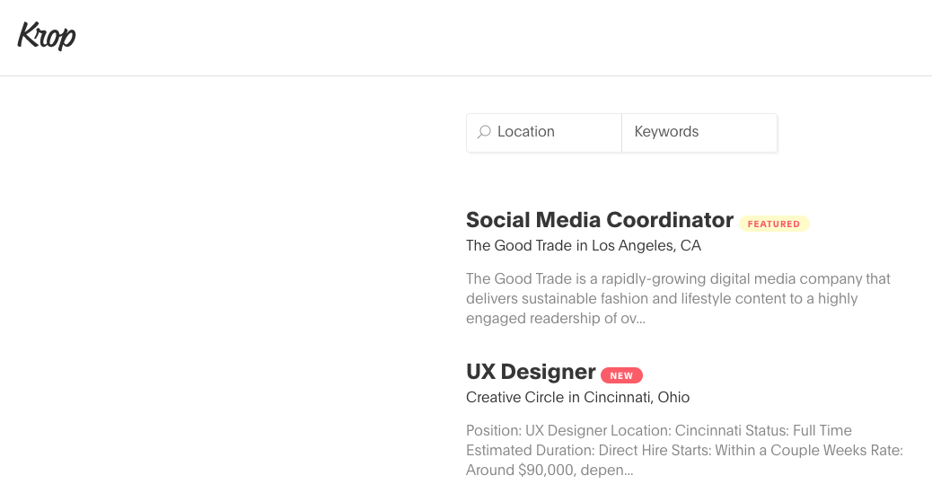Focus the Keywords search field
Viewport: 932px width, 484px height.
[699, 132]
